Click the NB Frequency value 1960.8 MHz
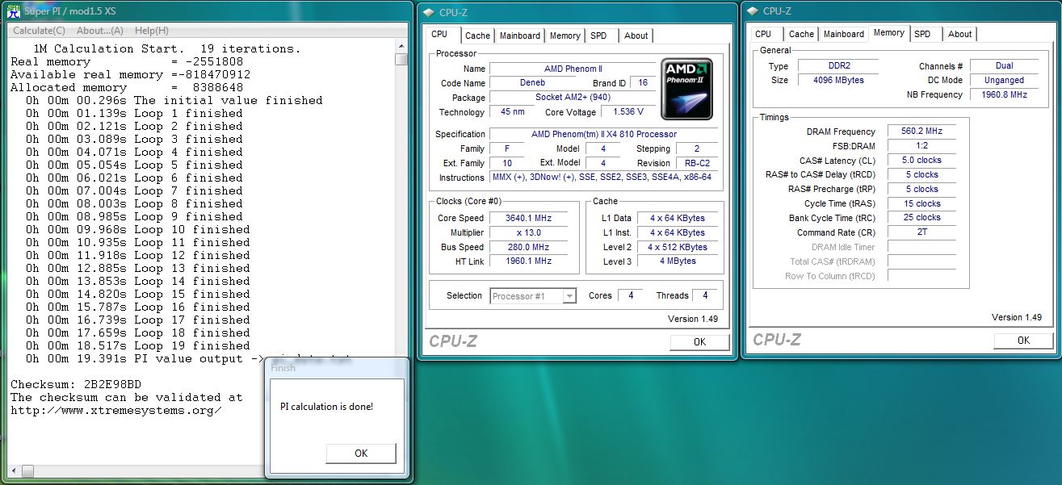The height and width of the screenshot is (485, 1062). (1004, 95)
